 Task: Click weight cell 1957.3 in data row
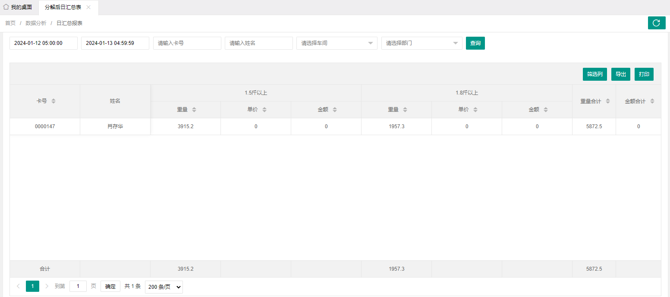pos(396,126)
